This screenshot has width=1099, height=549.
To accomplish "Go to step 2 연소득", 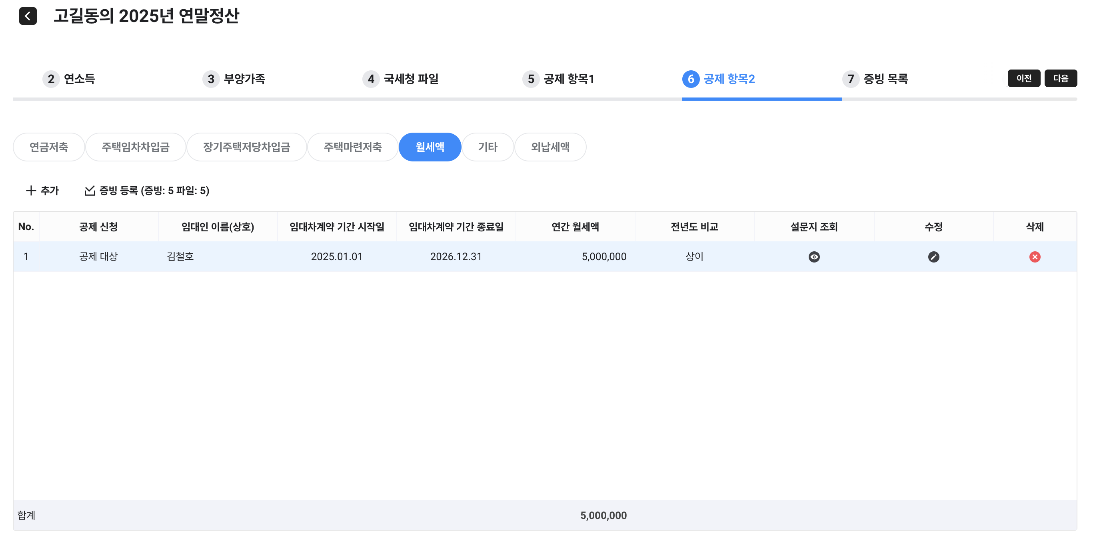I will [69, 79].
